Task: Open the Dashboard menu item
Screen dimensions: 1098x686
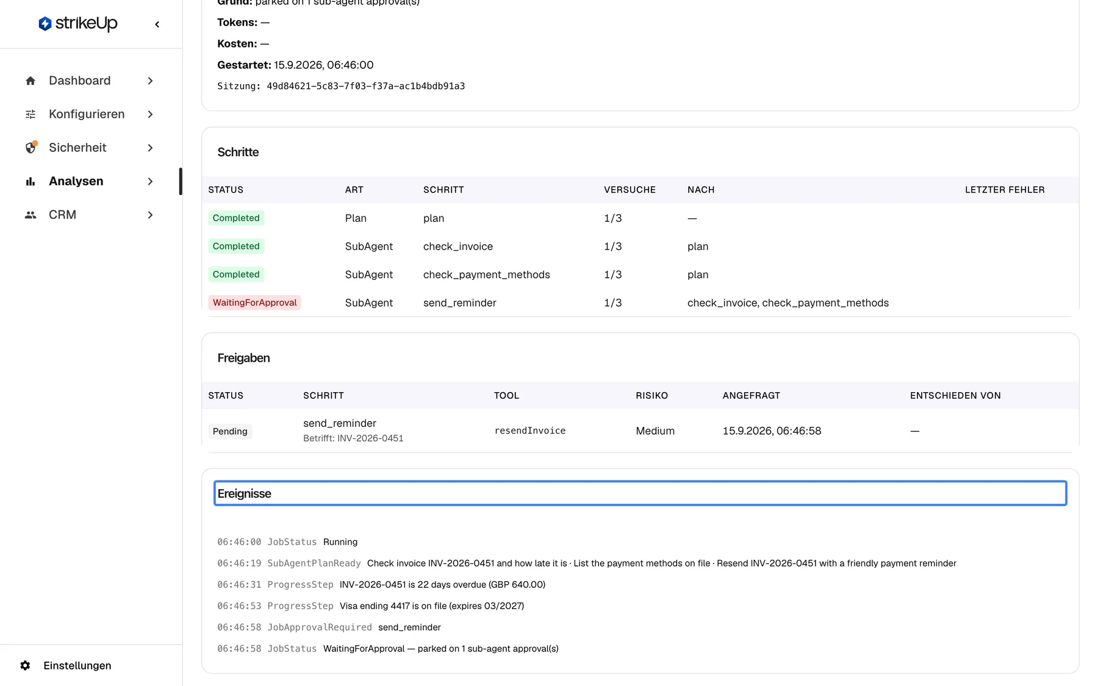Action: [90, 80]
